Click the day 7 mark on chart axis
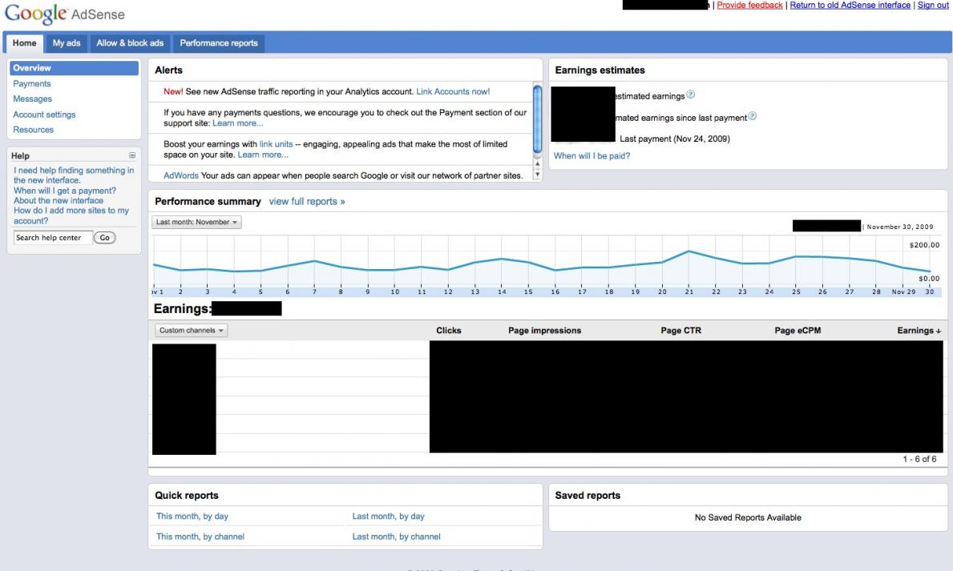Screen dimensions: 953x571 click(x=314, y=292)
